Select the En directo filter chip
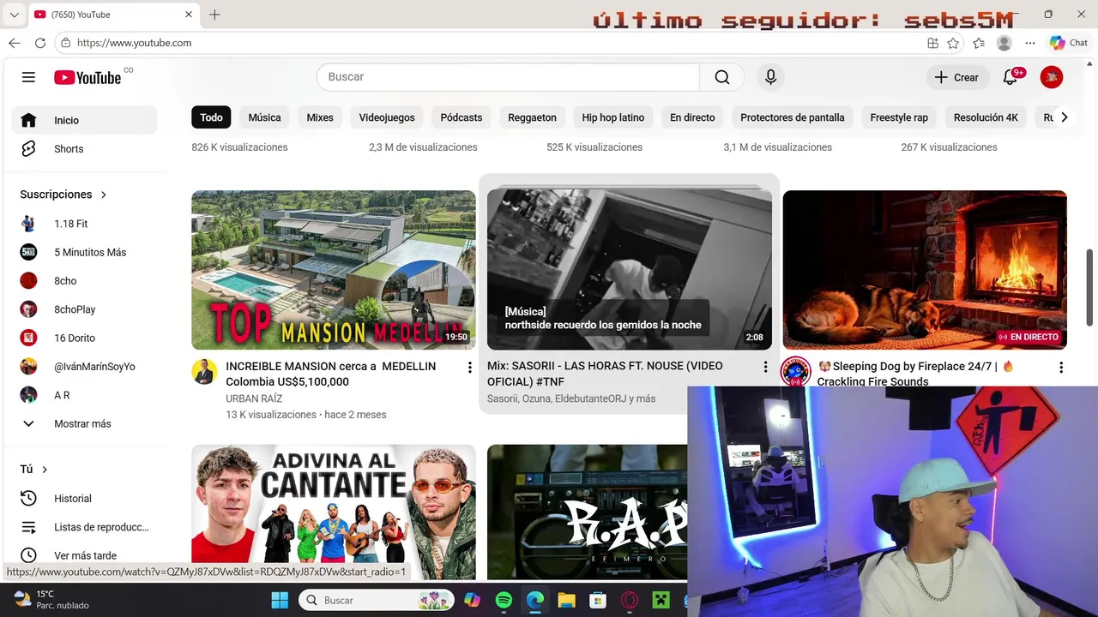This screenshot has height=617, width=1098. [692, 117]
